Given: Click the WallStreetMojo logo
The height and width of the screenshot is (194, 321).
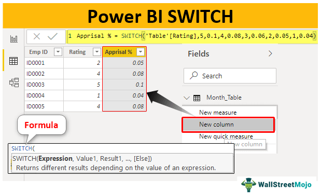Looking at the screenshot, I should [x=276, y=185].
